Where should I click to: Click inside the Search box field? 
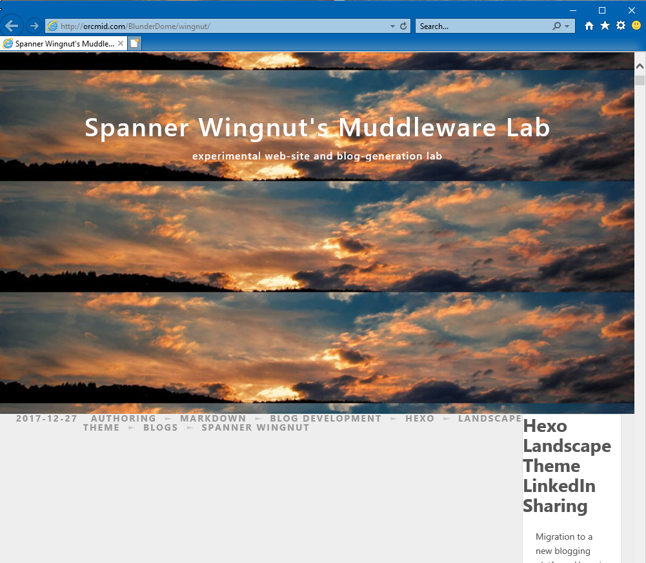pos(481,26)
